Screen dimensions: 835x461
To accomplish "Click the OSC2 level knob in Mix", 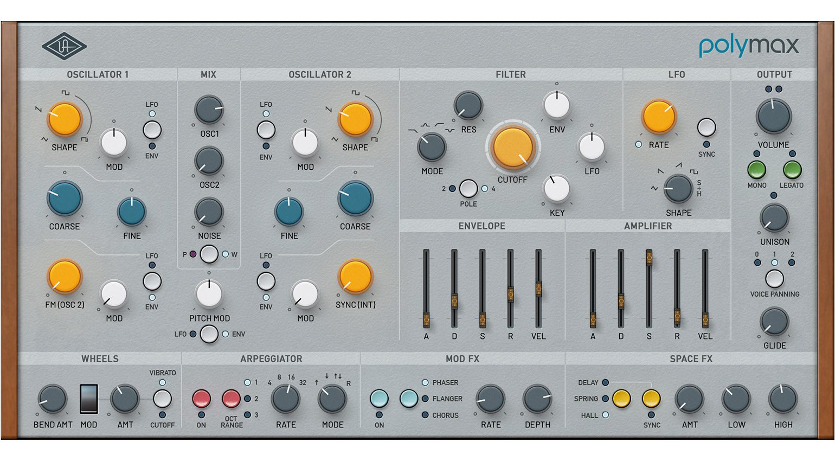I will click(x=209, y=161).
